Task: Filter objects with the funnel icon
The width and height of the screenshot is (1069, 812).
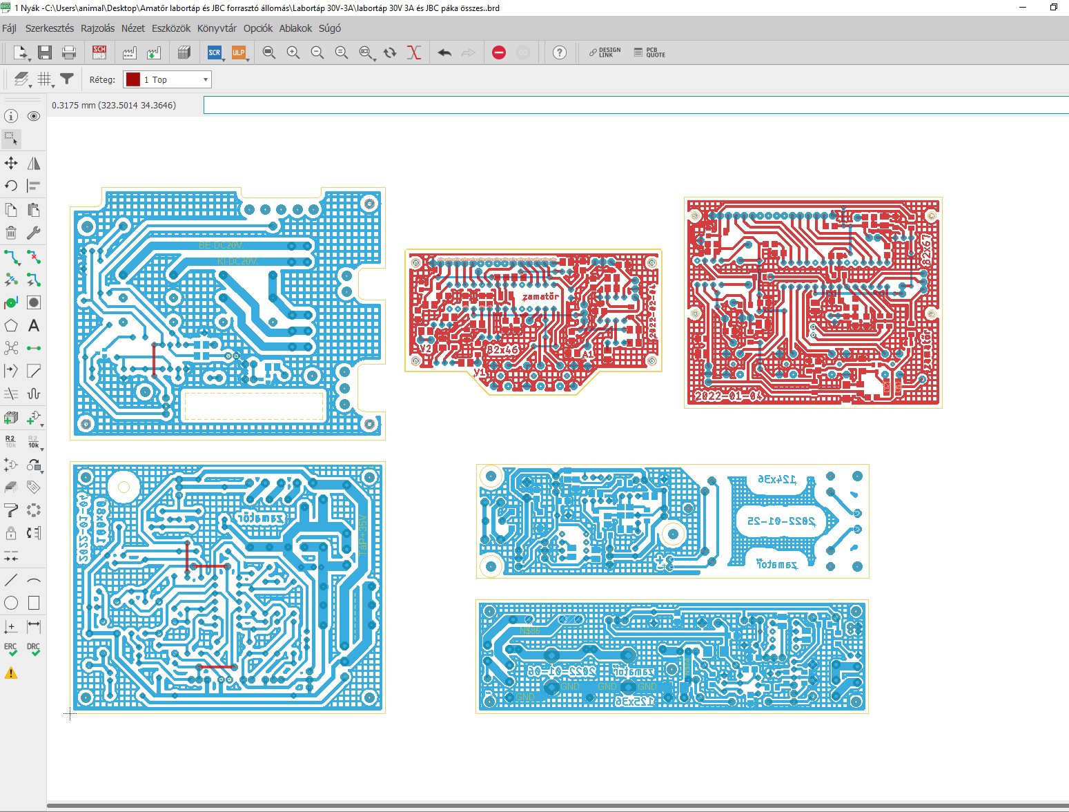Action: tap(67, 79)
